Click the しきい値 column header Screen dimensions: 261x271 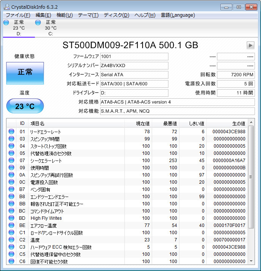[193, 123]
